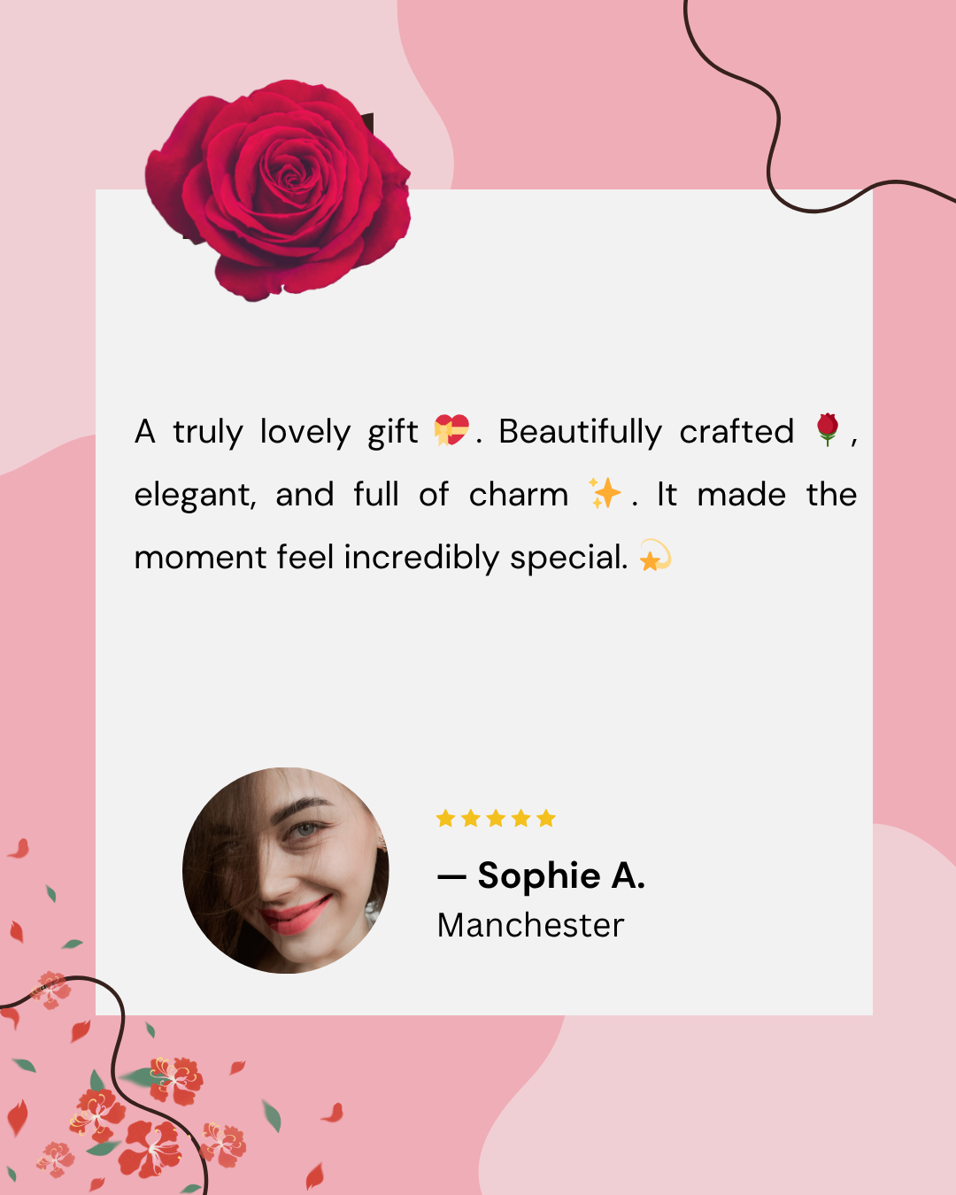Click the shooting star emoji after special
Screen dimensions: 956x1195
pyautogui.click(x=655, y=556)
